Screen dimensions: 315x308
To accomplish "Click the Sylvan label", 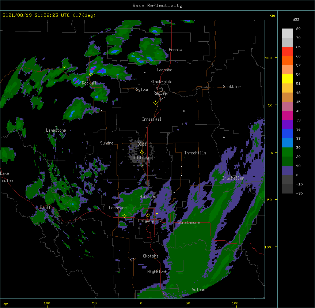I will click(143, 90).
